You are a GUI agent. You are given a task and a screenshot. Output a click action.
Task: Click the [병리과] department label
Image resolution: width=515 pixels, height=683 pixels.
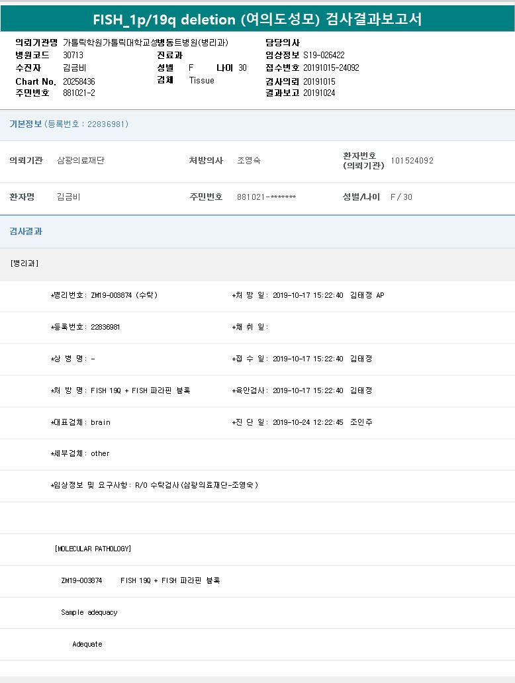pyautogui.click(x=24, y=263)
